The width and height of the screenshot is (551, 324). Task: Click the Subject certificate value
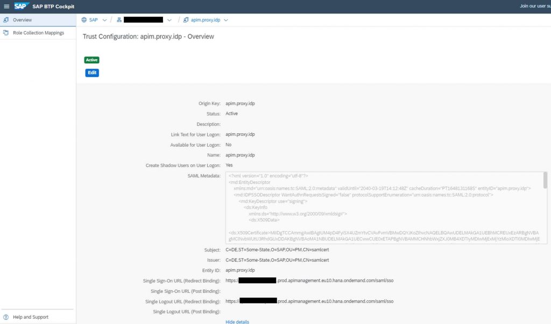(277, 250)
